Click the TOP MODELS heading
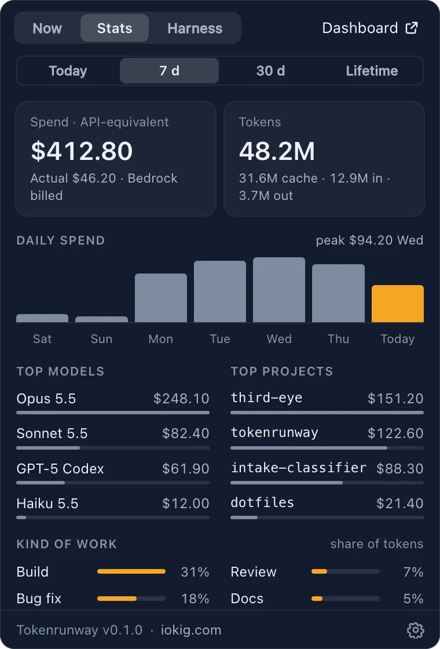Image resolution: width=440 pixels, height=649 pixels. click(60, 371)
